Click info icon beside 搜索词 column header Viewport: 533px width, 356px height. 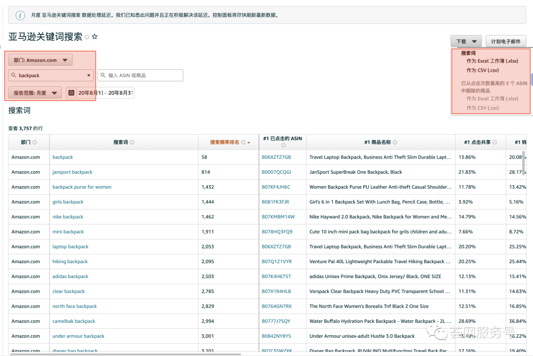coord(132,142)
